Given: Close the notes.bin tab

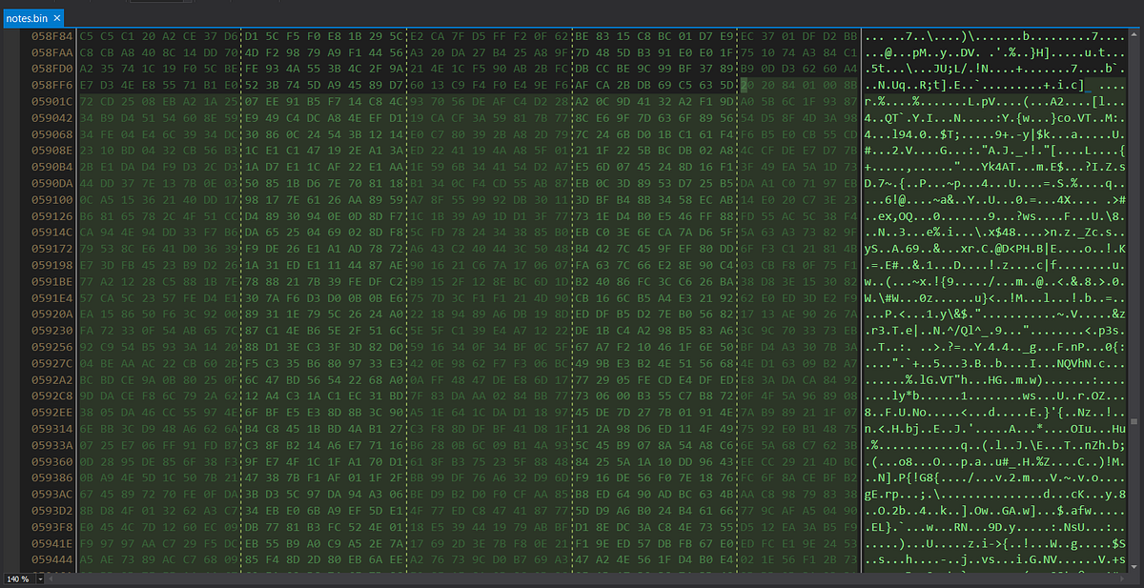Looking at the screenshot, I should (x=57, y=17).
